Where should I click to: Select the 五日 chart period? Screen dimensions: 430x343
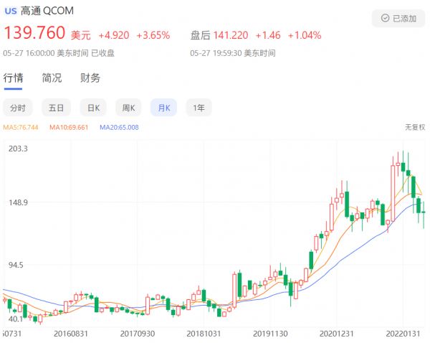tap(56, 108)
